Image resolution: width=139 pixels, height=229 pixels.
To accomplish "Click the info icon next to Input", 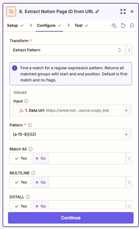I will click(26, 101).
